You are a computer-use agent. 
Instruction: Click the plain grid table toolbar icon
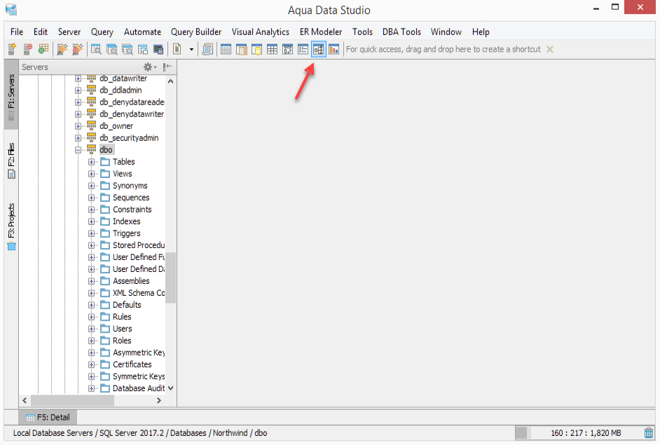point(273,49)
